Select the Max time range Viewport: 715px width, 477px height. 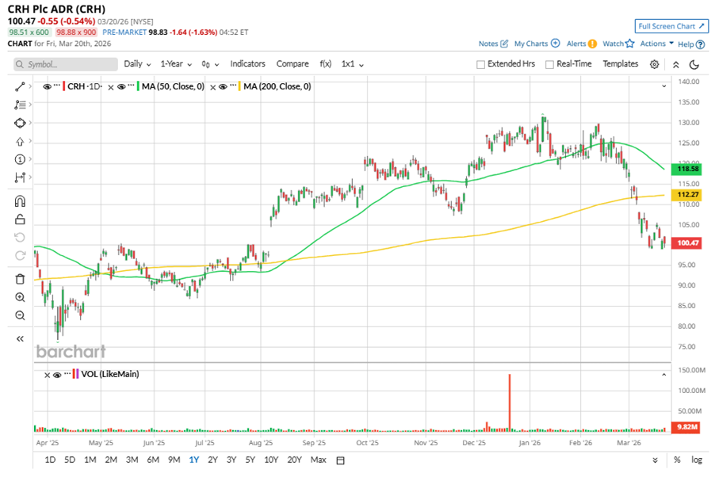coord(319,460)
